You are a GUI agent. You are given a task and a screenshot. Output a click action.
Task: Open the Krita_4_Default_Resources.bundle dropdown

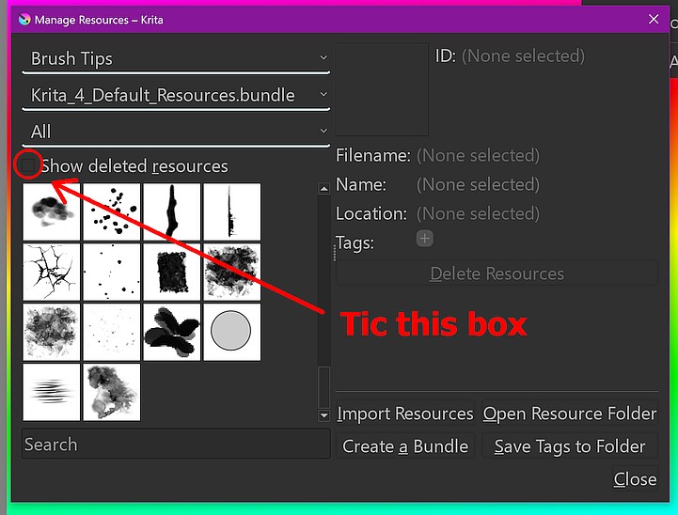(x=176, y=95)
